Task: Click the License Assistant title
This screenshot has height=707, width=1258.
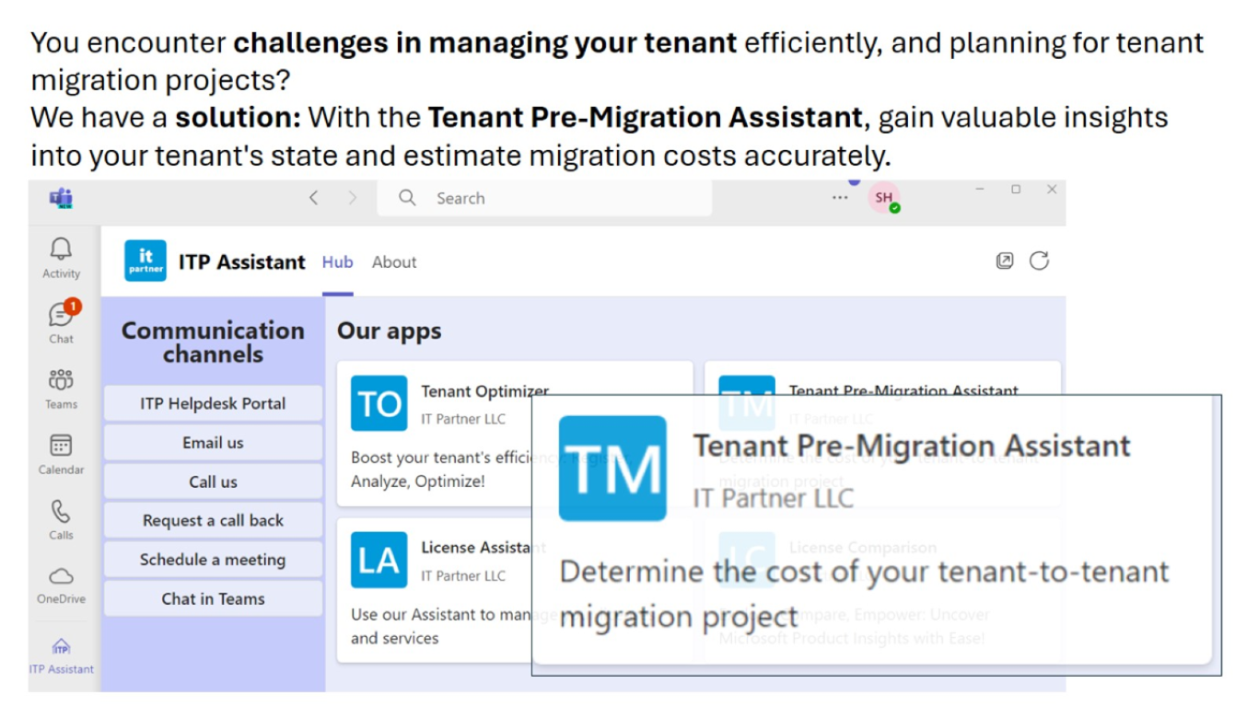Action: click(483, 548)
